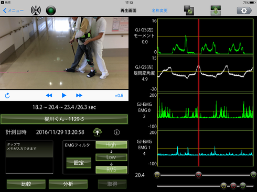257x192 pixels.
Task: Toggle the RMS EMG filter
Action: click(x=111, y=170)
